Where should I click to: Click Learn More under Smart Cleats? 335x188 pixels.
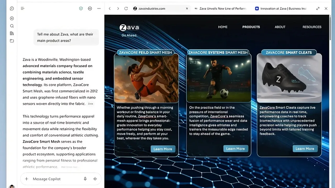point(305,149)
